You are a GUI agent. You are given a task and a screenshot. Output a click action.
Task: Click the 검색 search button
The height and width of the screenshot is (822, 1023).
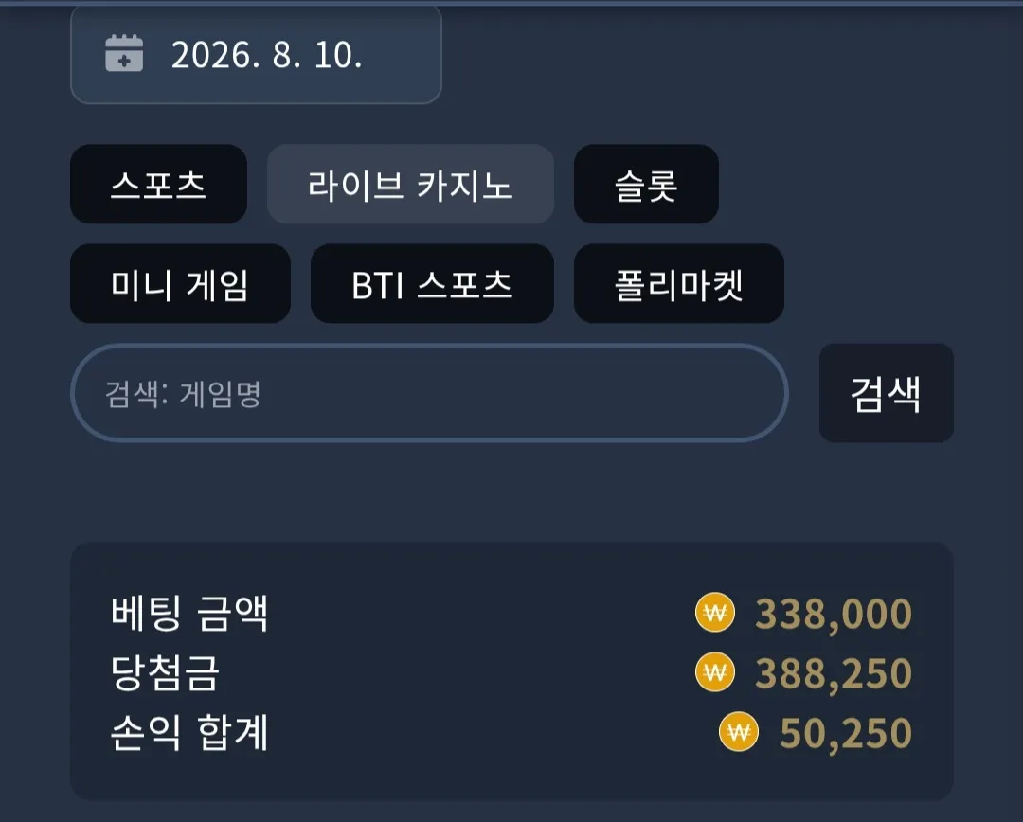pos(886,393)
